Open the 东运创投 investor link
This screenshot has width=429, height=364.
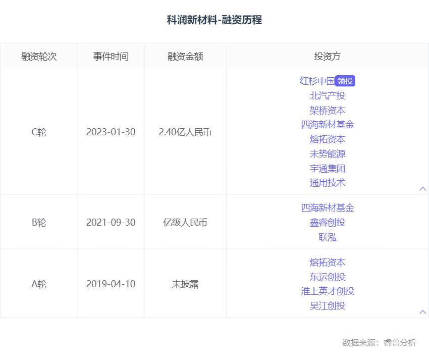(328, 277)
